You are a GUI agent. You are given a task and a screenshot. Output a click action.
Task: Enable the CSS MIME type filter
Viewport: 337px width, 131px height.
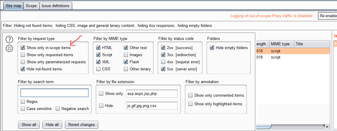coord(98,69)
